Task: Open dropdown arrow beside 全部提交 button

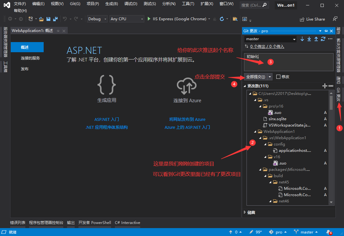Action: (270, 77)
